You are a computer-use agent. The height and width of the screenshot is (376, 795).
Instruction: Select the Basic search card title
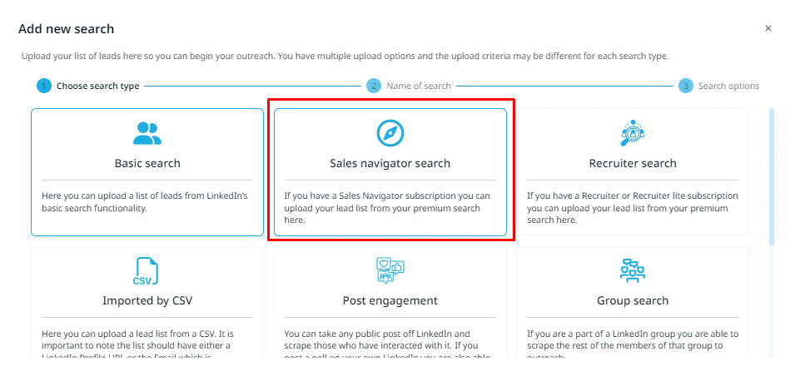pos(147,163)
